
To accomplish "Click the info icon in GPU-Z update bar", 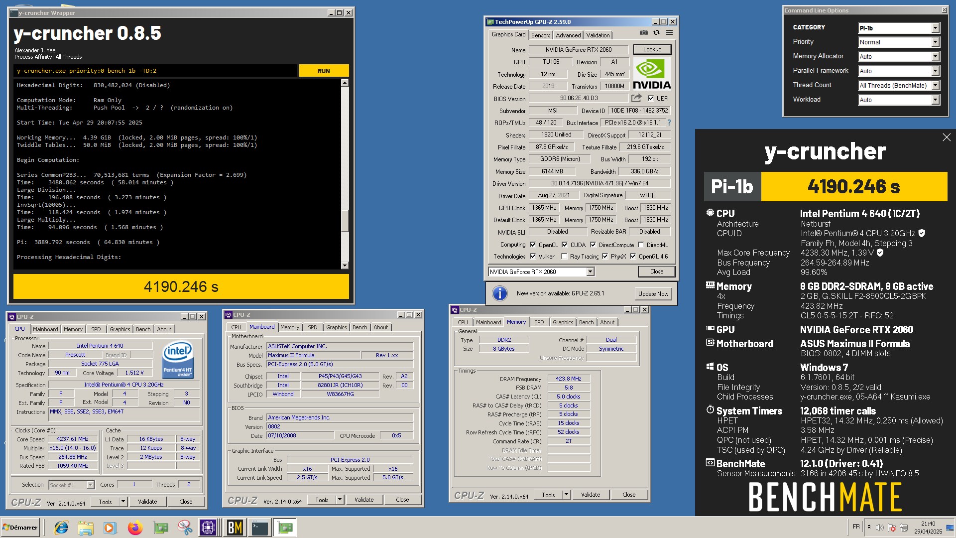I will 500,293.
